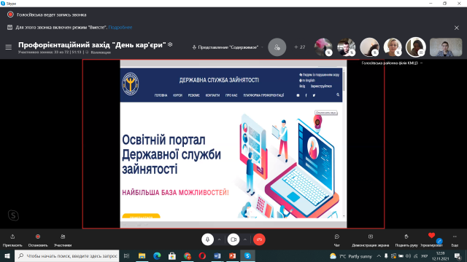Open Opera browser from taskbar
Screen dimensions: 467x262
pos(202,255)
